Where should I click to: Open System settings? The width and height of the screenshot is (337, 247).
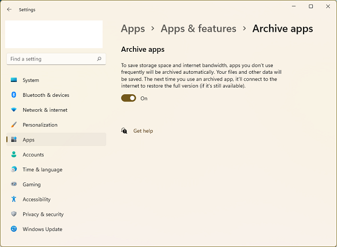click(56, 80)
